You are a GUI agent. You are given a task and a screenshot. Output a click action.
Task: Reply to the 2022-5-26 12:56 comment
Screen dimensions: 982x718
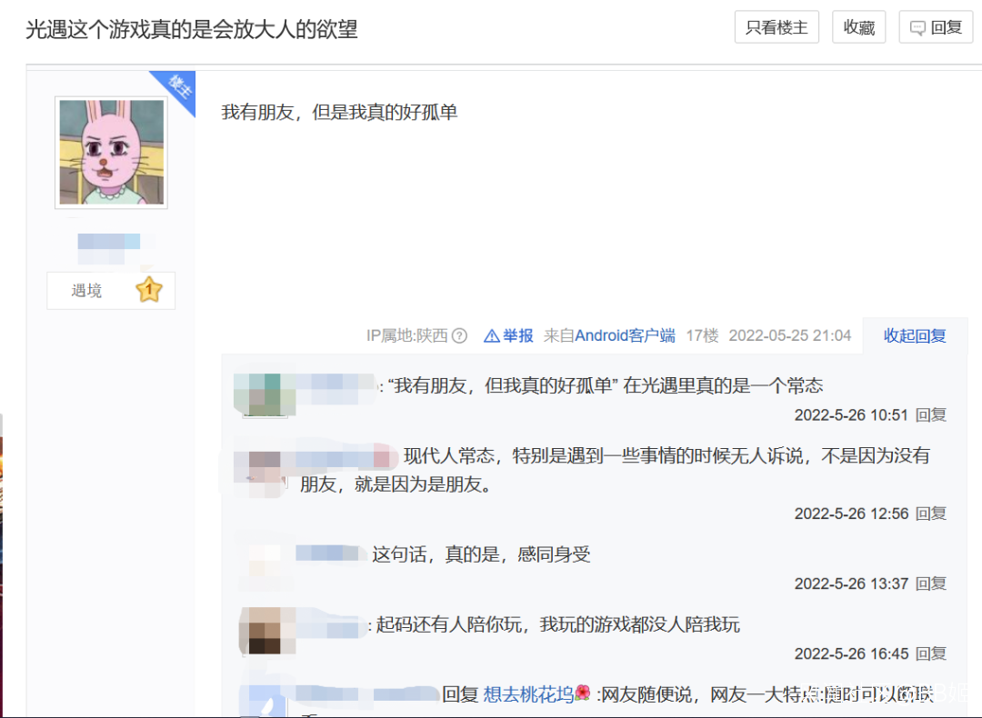[x=931, y=514]
